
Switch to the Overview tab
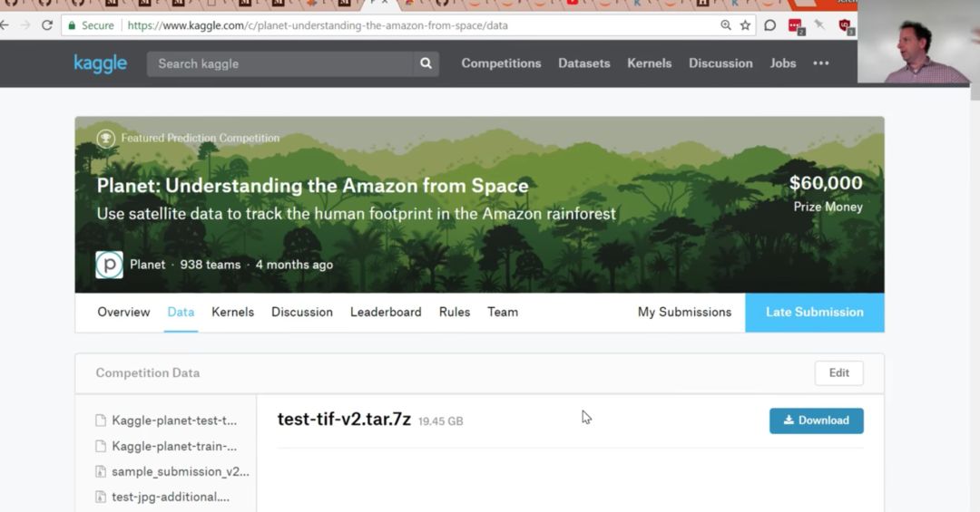point(123,313)
